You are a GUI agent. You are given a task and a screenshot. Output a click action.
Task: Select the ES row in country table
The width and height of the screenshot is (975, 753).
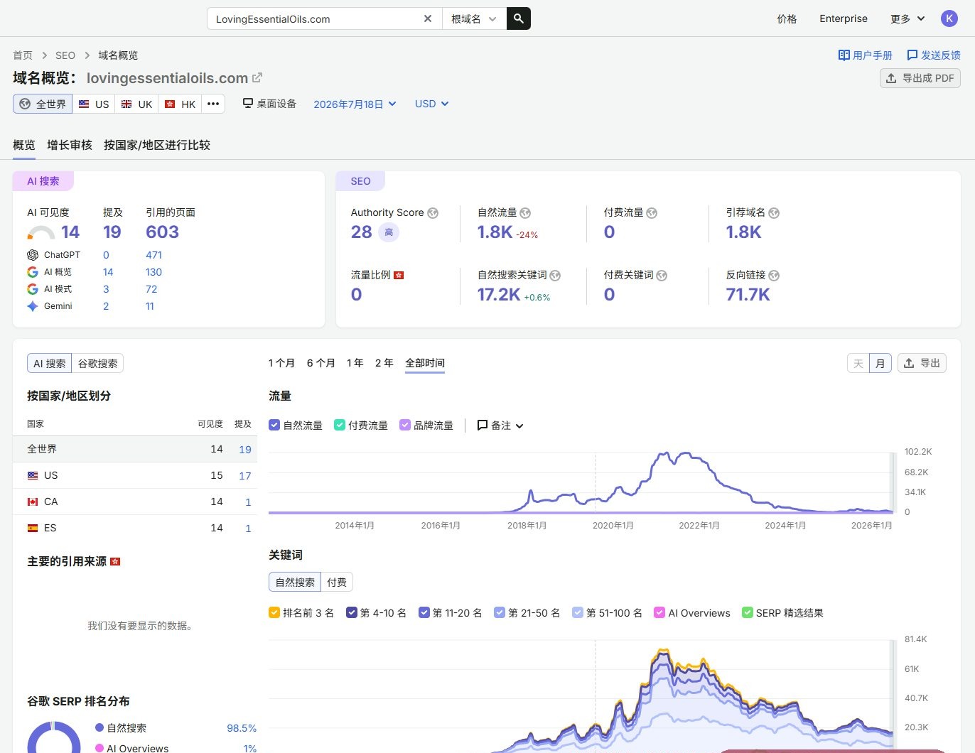coord(135,528)
